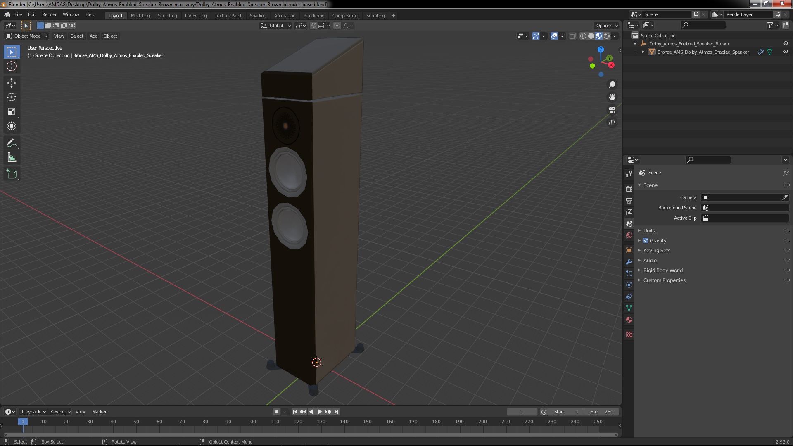
Task: Click the outliner search field
Action: (703, 25)
